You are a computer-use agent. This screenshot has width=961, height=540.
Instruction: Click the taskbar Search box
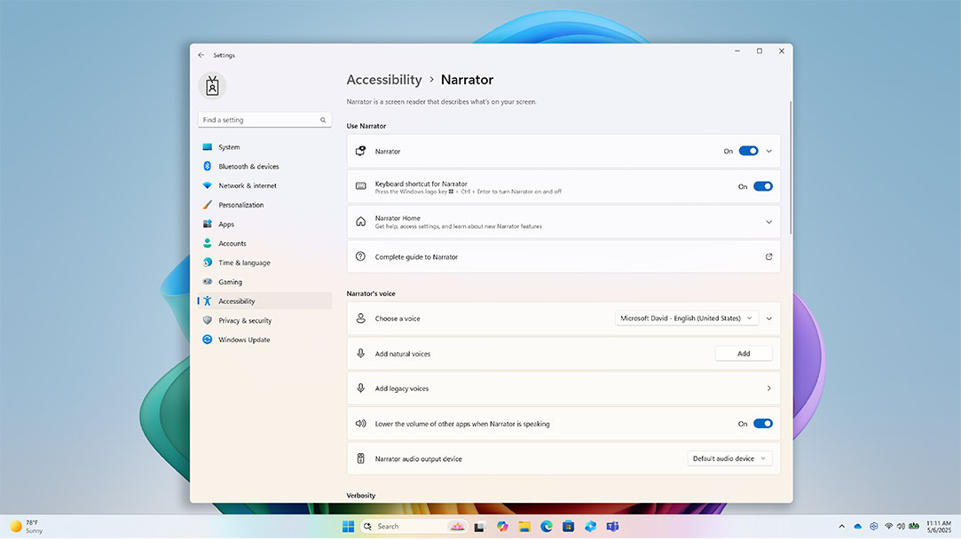coord(414,527)
